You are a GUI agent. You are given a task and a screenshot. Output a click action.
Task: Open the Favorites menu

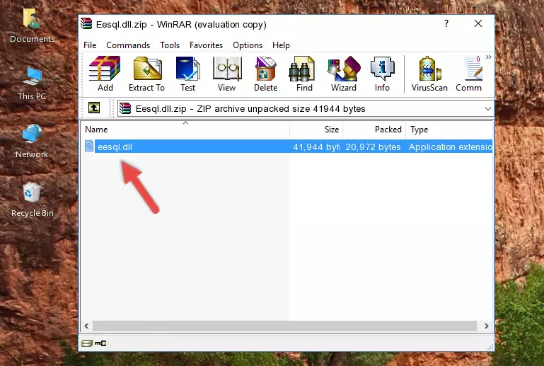(206, 45)
